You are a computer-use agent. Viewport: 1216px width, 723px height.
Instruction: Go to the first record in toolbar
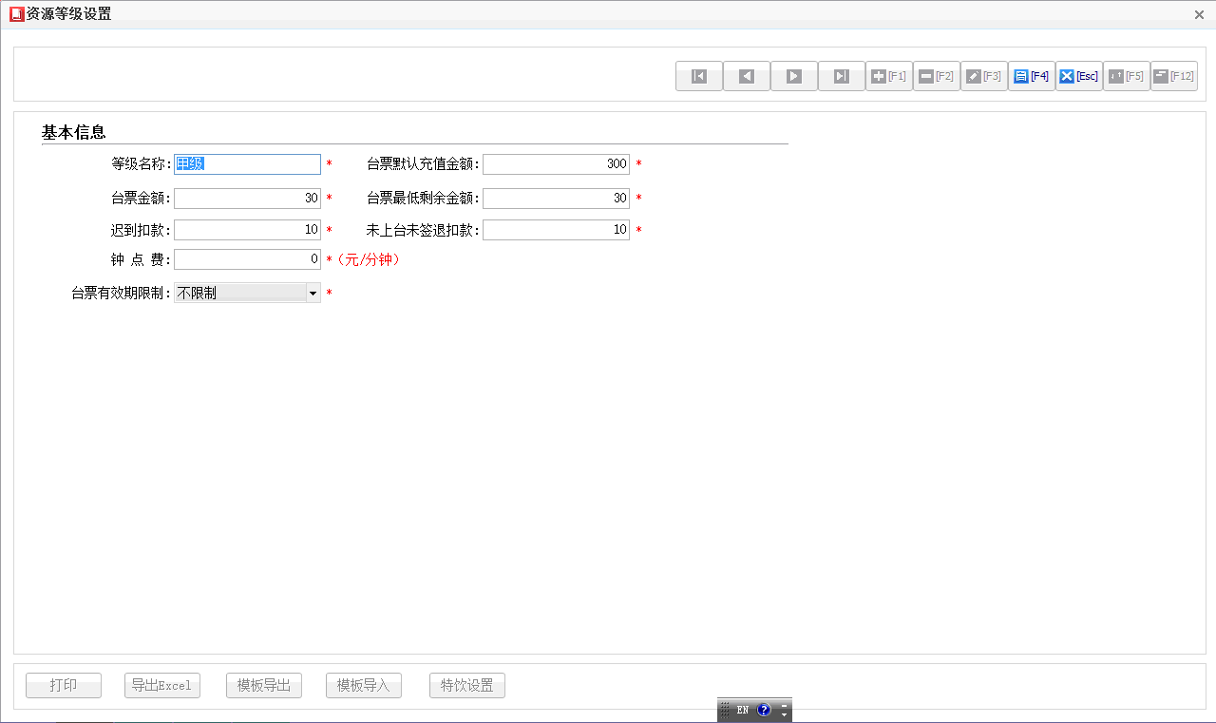pyautogui.click(x=699, y=76)
